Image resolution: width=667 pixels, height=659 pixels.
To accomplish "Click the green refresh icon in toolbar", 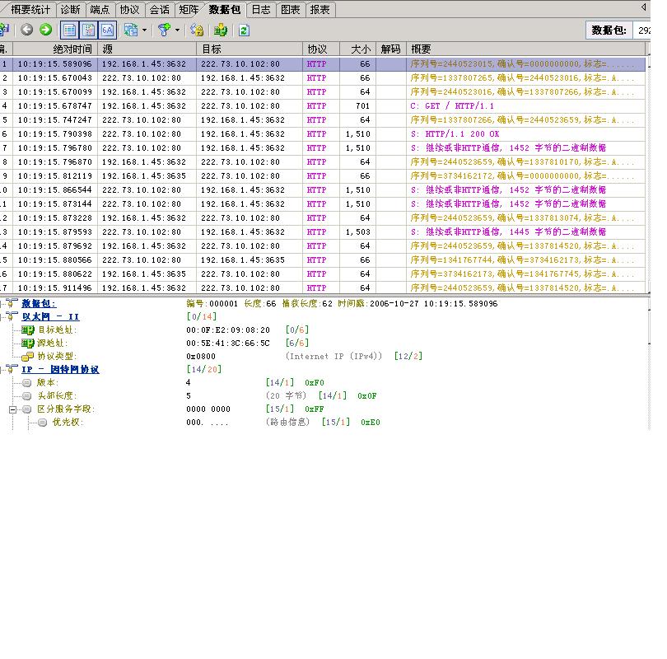I will pyautogui.click(x=244, y=30).
